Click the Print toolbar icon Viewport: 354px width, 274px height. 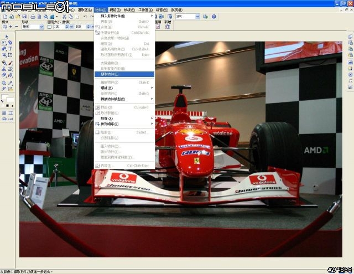click(33, 17)
